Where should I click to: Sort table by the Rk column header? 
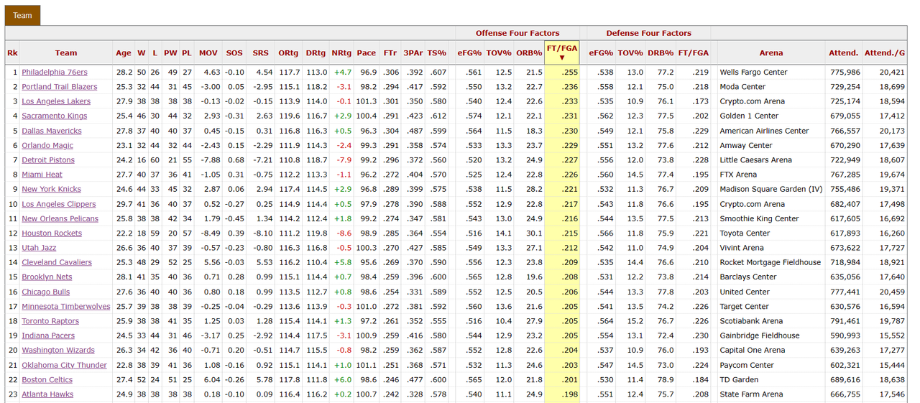click(x=12, y=52)
